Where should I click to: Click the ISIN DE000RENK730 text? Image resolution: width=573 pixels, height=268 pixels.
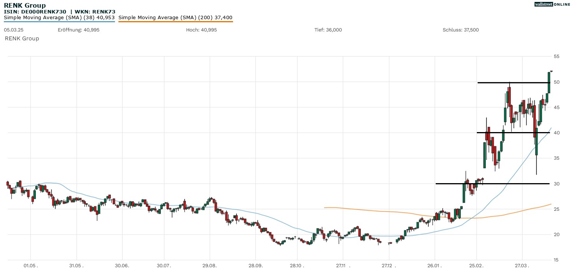point(35,12)
